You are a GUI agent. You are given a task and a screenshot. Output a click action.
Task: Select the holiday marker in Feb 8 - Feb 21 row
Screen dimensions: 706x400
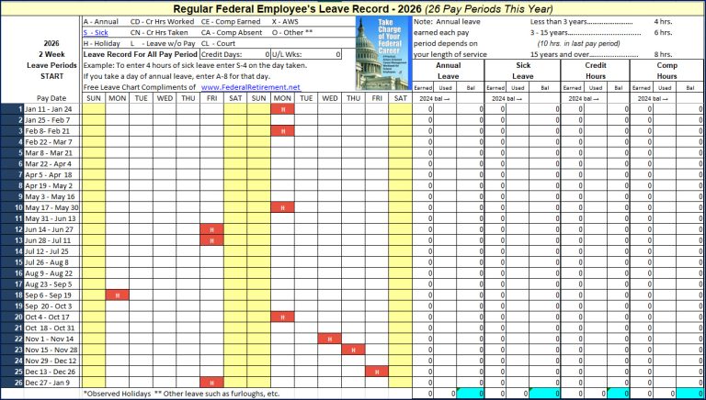[x=282, y=131]
